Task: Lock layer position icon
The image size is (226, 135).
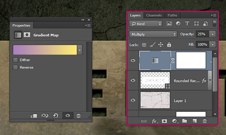Action: [160, 45]
